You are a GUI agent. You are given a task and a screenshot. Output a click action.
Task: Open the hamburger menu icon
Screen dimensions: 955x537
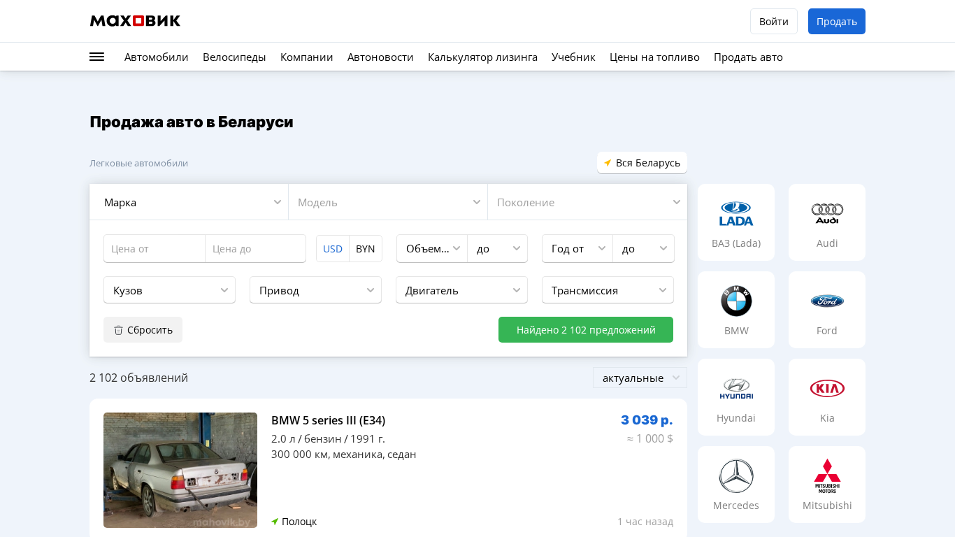96,57
